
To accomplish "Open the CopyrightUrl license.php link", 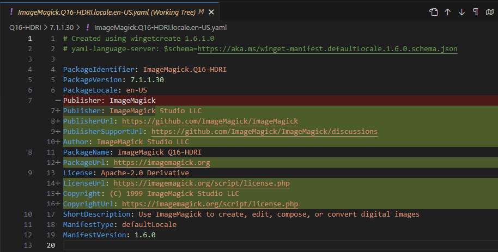I will click(210, 204).
